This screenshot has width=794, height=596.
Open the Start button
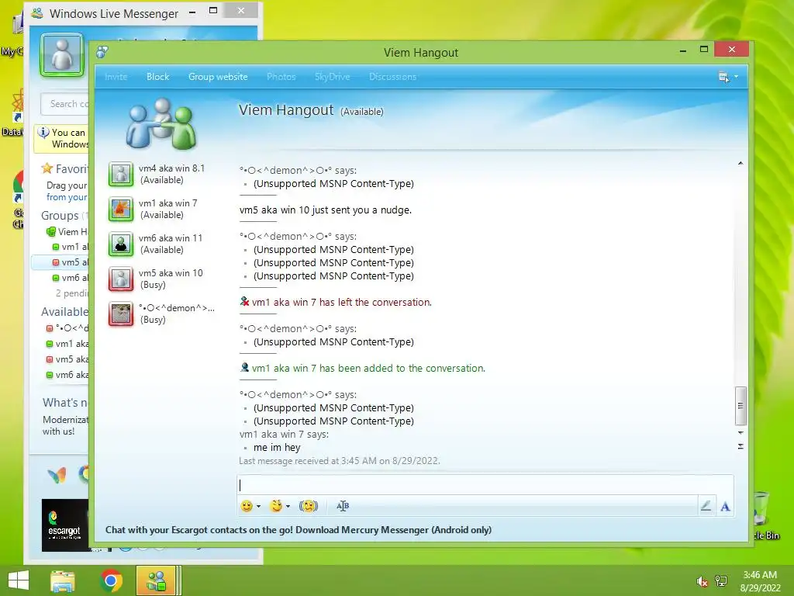point(19,580)
